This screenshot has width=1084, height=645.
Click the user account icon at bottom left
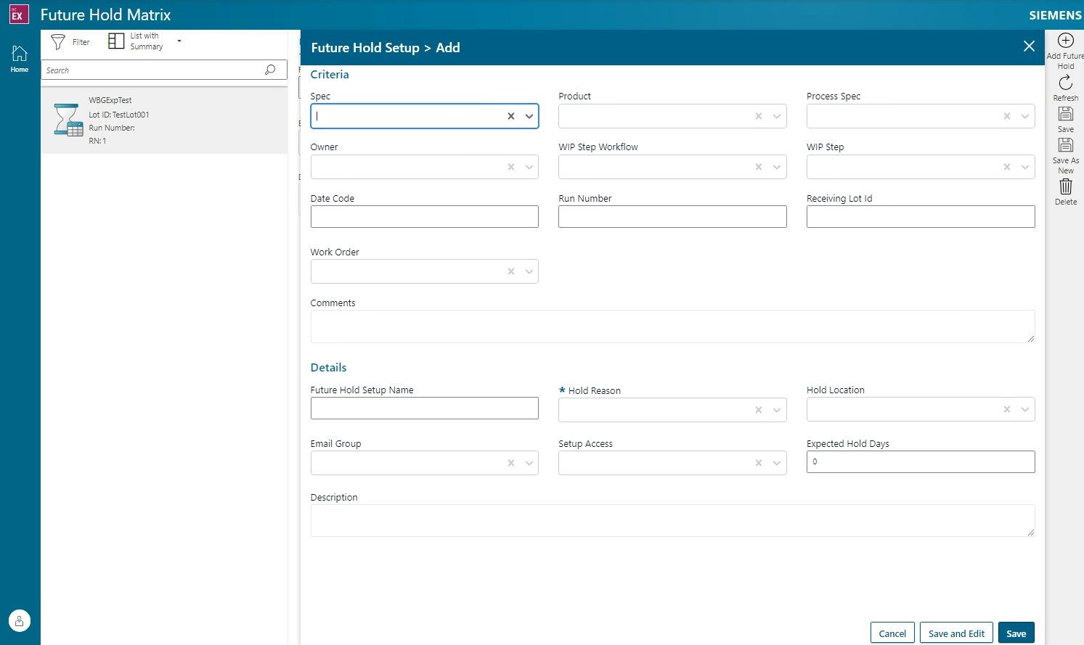19,621
